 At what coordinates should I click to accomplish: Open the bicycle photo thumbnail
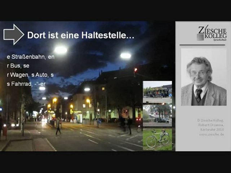[x=157, y=139]
